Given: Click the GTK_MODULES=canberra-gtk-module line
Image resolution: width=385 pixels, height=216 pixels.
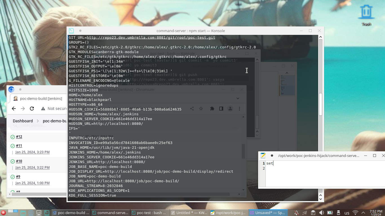Looking at the screenshot, I should pyautogui.click(x=104, y=52).
